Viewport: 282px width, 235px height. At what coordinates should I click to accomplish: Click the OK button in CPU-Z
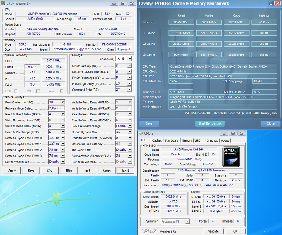coord(235,231)
